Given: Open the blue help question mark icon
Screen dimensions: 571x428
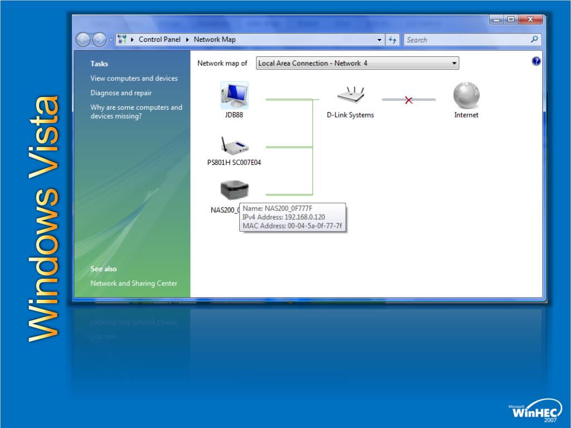Looking at the screenshot, I should point(536,61).
